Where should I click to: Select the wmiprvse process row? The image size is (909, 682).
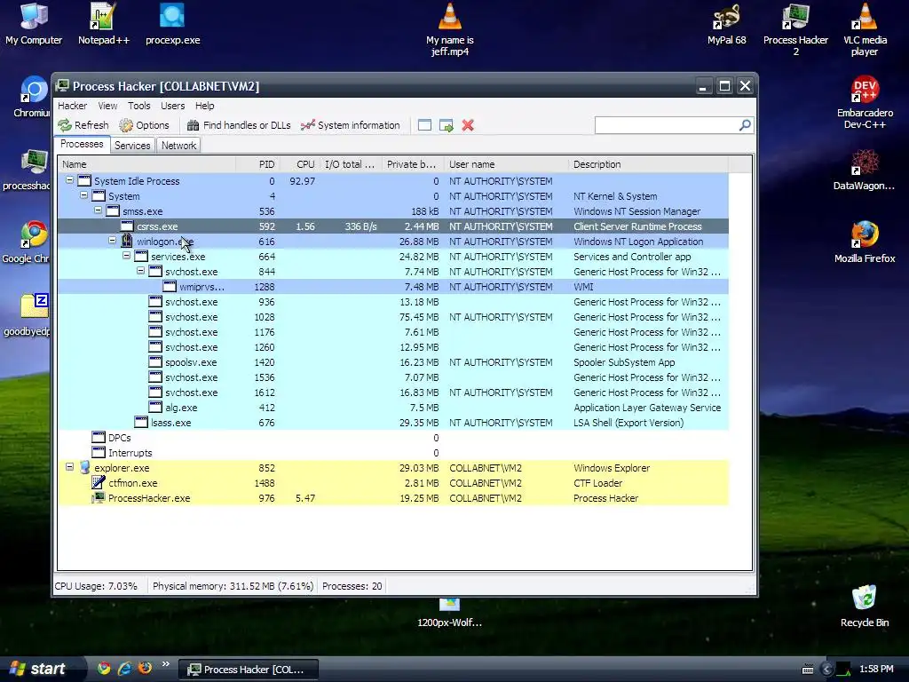coord(393,287)
